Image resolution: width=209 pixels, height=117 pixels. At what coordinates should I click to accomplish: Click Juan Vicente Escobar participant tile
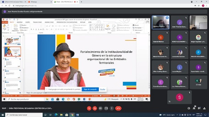(x=179, y=23)
